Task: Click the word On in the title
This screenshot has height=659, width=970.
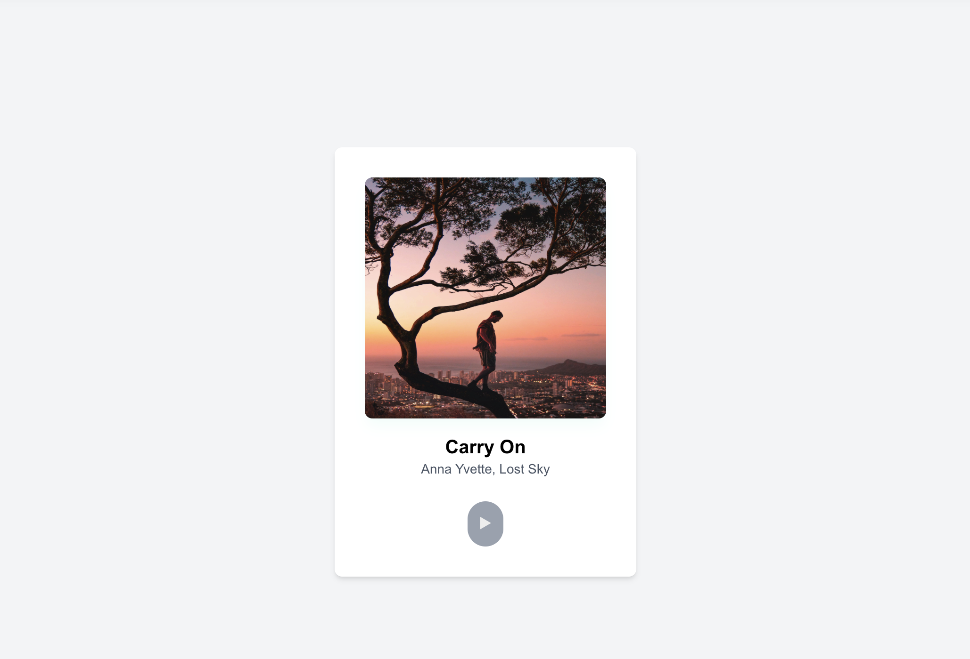Action: pyautogui.click(x=512, y=447)
